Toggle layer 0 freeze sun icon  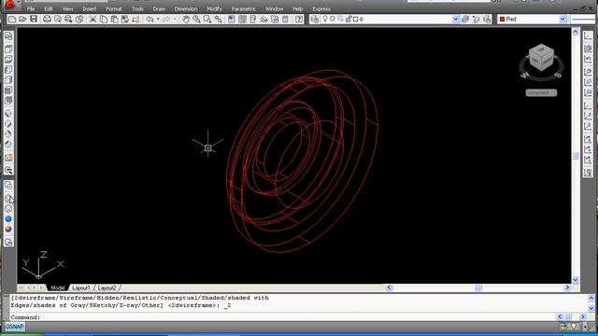[x=333, y=19]
